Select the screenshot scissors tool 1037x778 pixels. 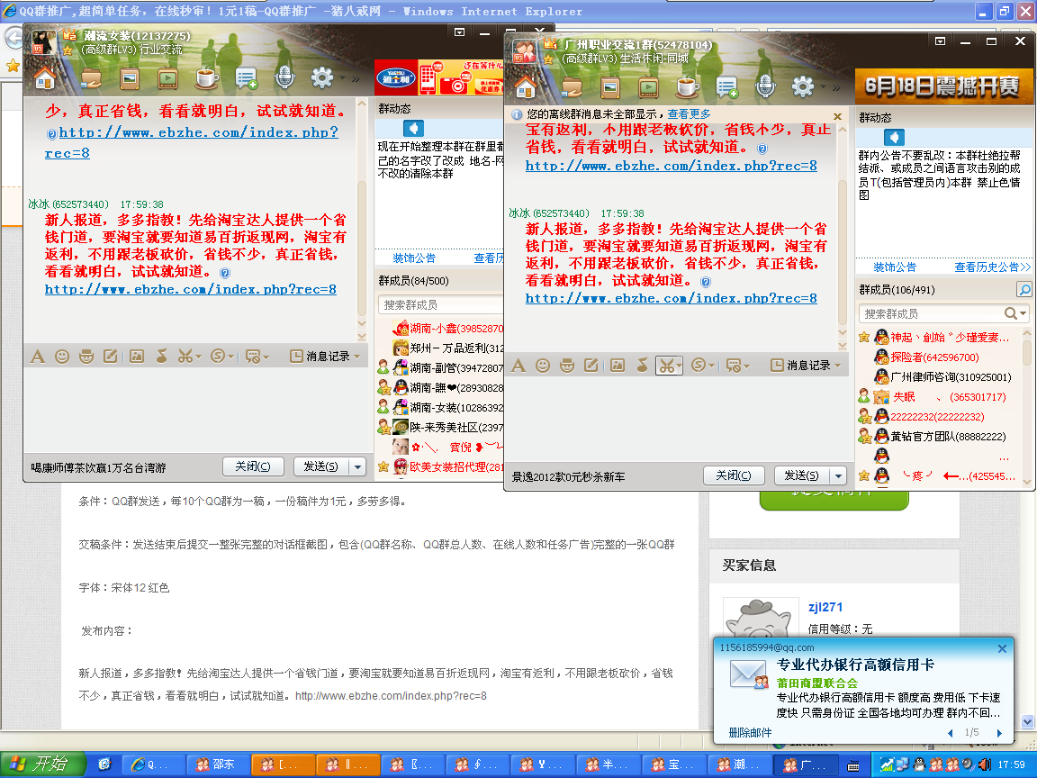[x=666, y=365]
